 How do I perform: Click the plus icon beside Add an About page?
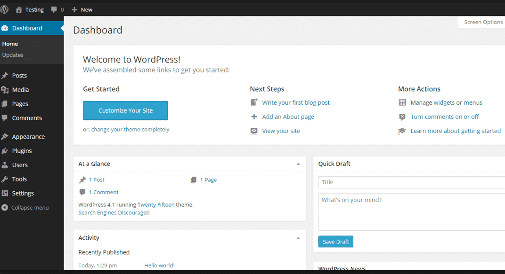click(x=254, y=117)
